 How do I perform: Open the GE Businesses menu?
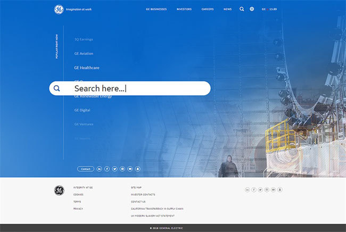tap(156, 9)
